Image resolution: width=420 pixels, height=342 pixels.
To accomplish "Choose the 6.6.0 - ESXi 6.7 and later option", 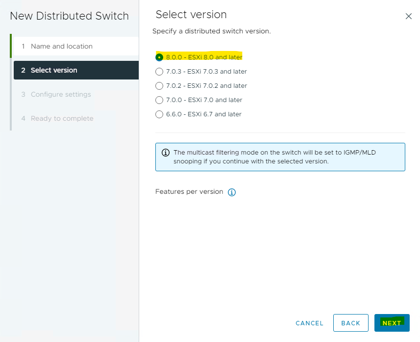I will click(x=159, y=114).
